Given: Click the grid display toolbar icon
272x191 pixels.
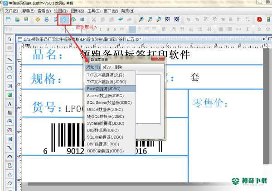Looking at the screenshot, I should tap(82, 19).
